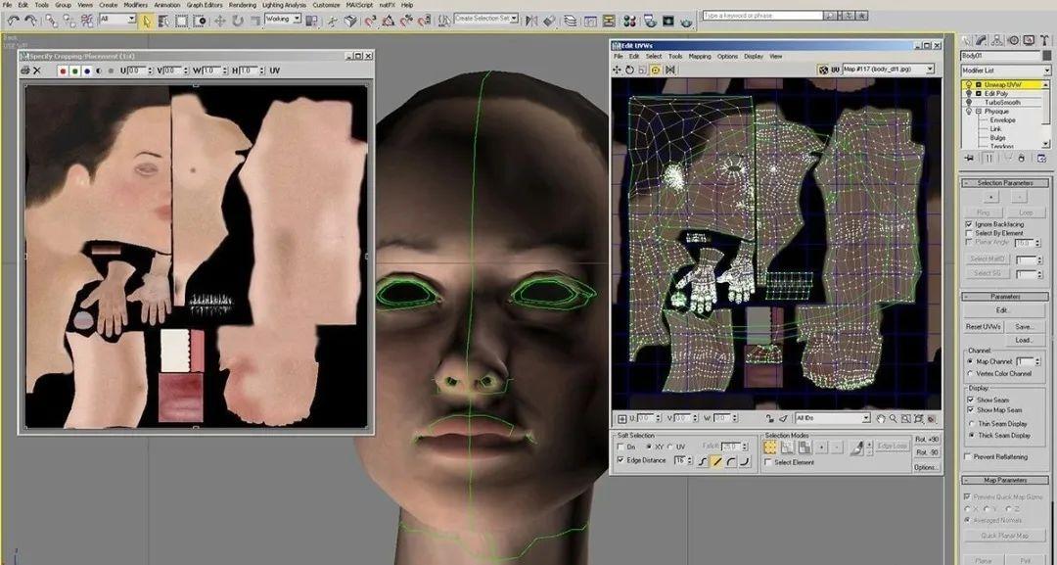
Task: Click the Mirror tool in Edit UVWs toolbar
Action: [x=667, y=71]
